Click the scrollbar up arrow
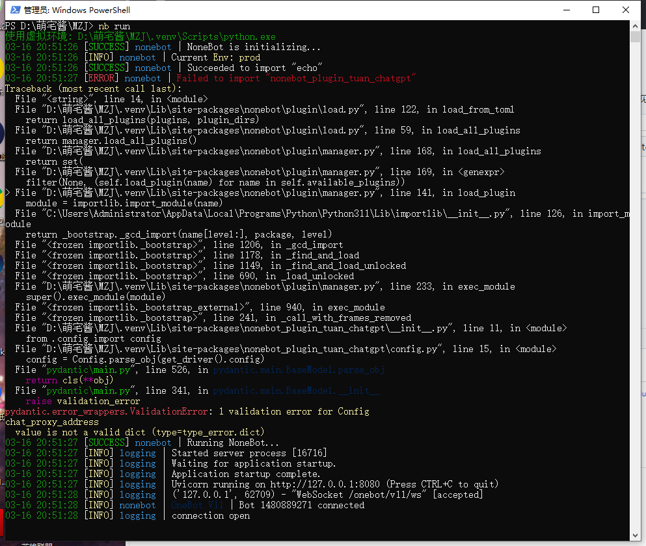Screen dimensions: 646x546 tap(636, 26)
